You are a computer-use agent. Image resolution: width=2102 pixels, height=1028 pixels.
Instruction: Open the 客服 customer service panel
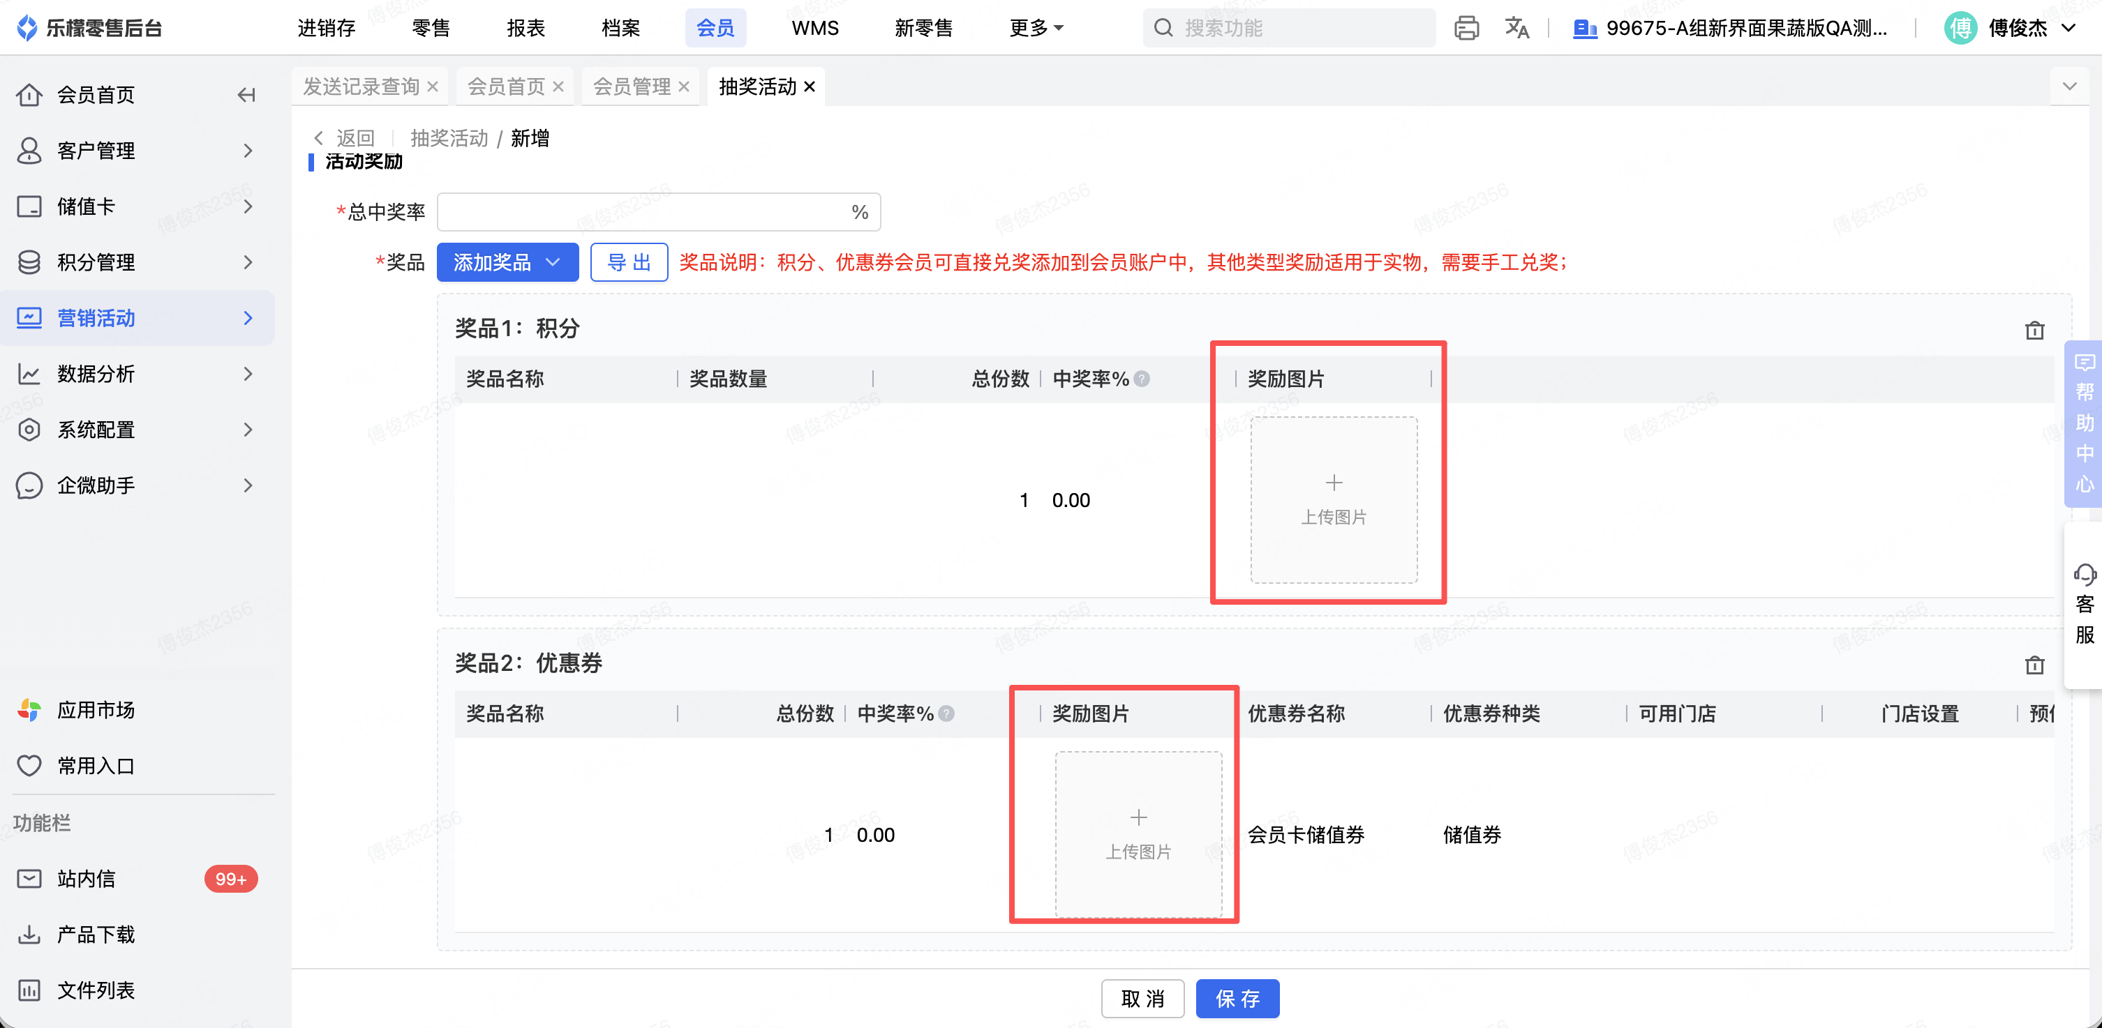coord(2084,605)
